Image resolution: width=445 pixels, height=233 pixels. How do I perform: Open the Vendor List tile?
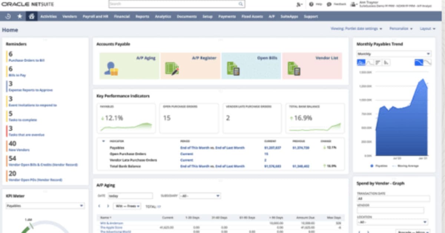pyautogui.click(x=312, y=66)
